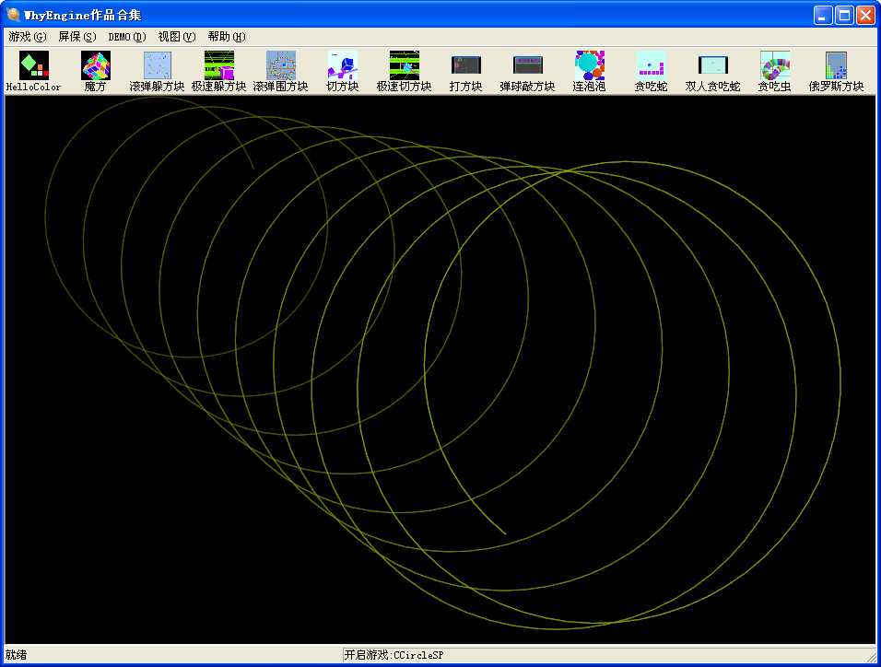Open the 帮助(H) menu
The height and width of the screenshot is (667, 881).
click(227, 37)
